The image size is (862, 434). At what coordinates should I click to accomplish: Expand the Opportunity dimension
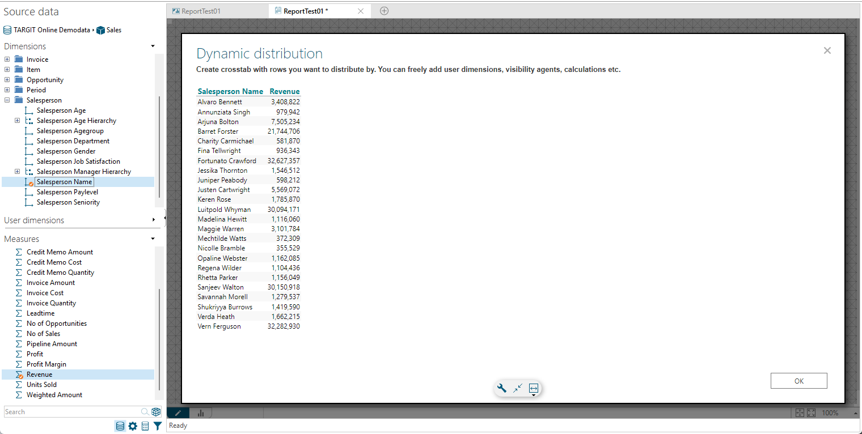coord(7,80)
